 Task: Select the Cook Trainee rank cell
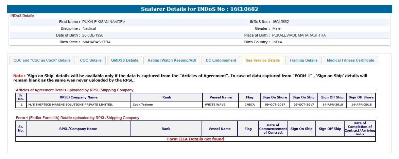click(167, 105)
